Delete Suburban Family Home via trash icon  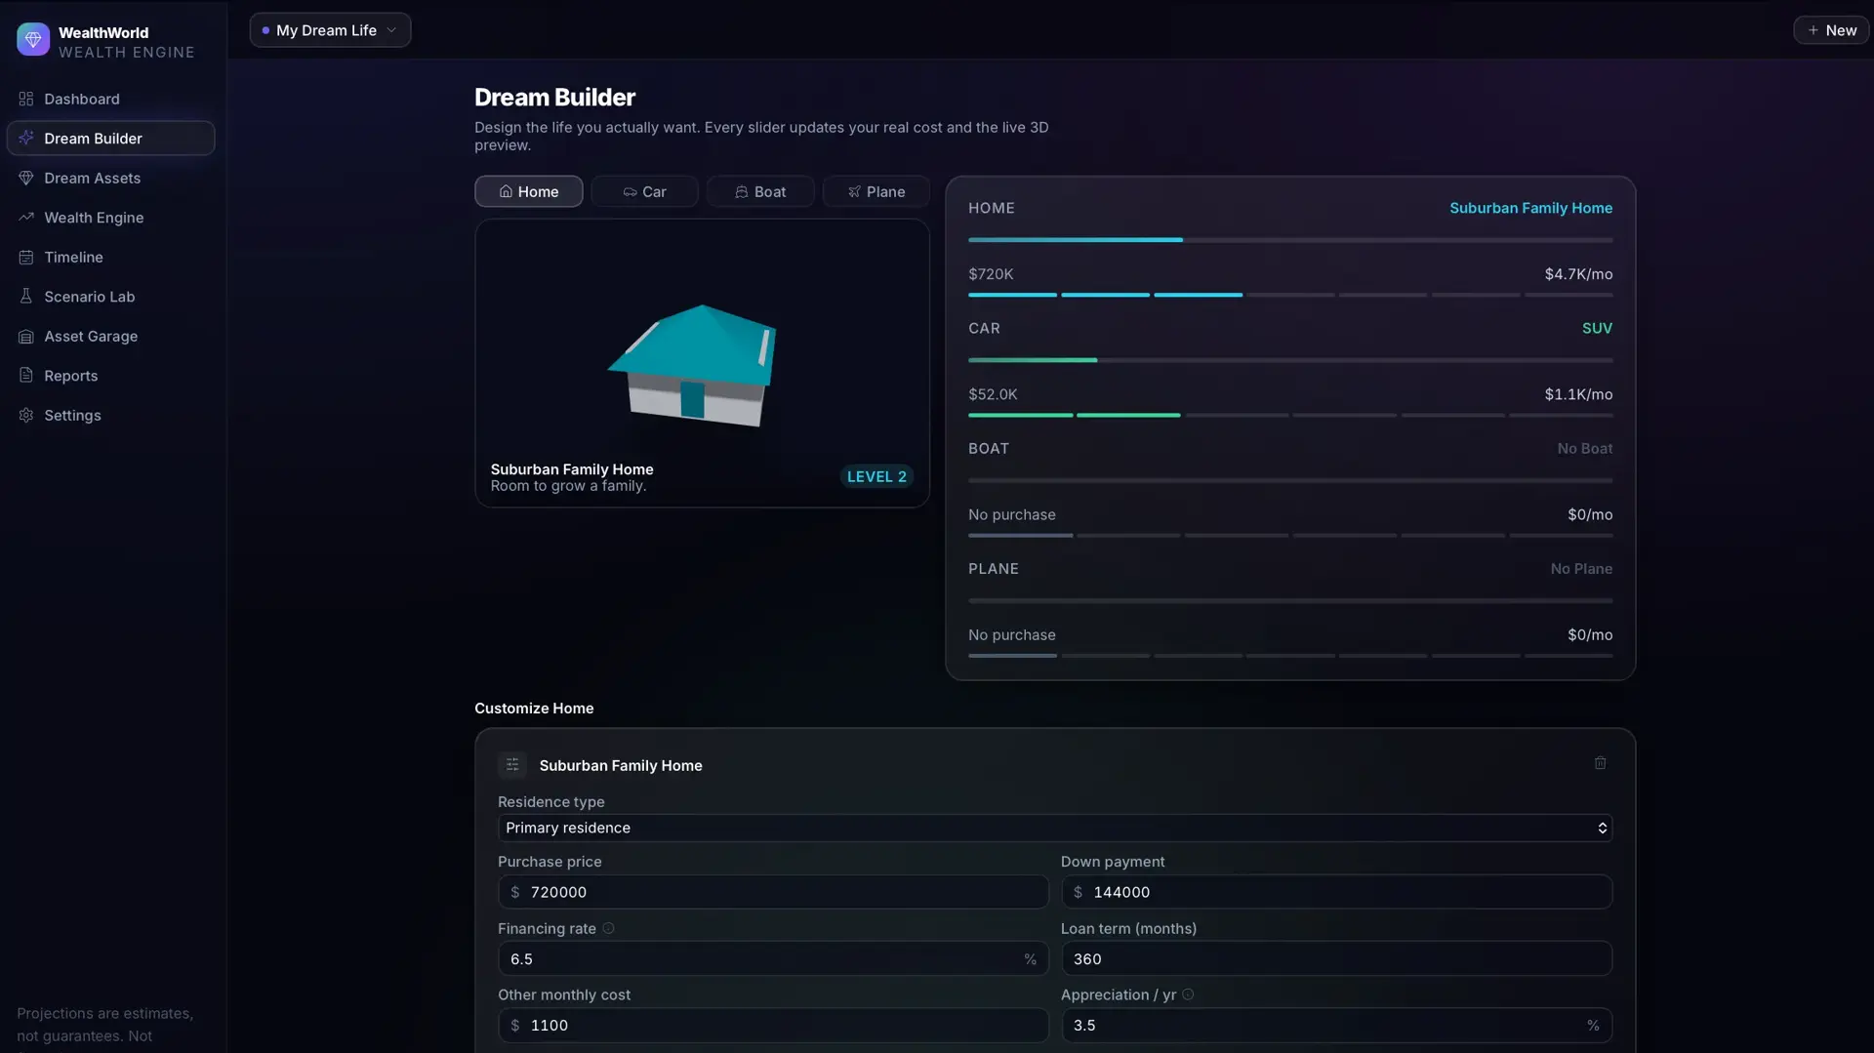click(1600, 763)
